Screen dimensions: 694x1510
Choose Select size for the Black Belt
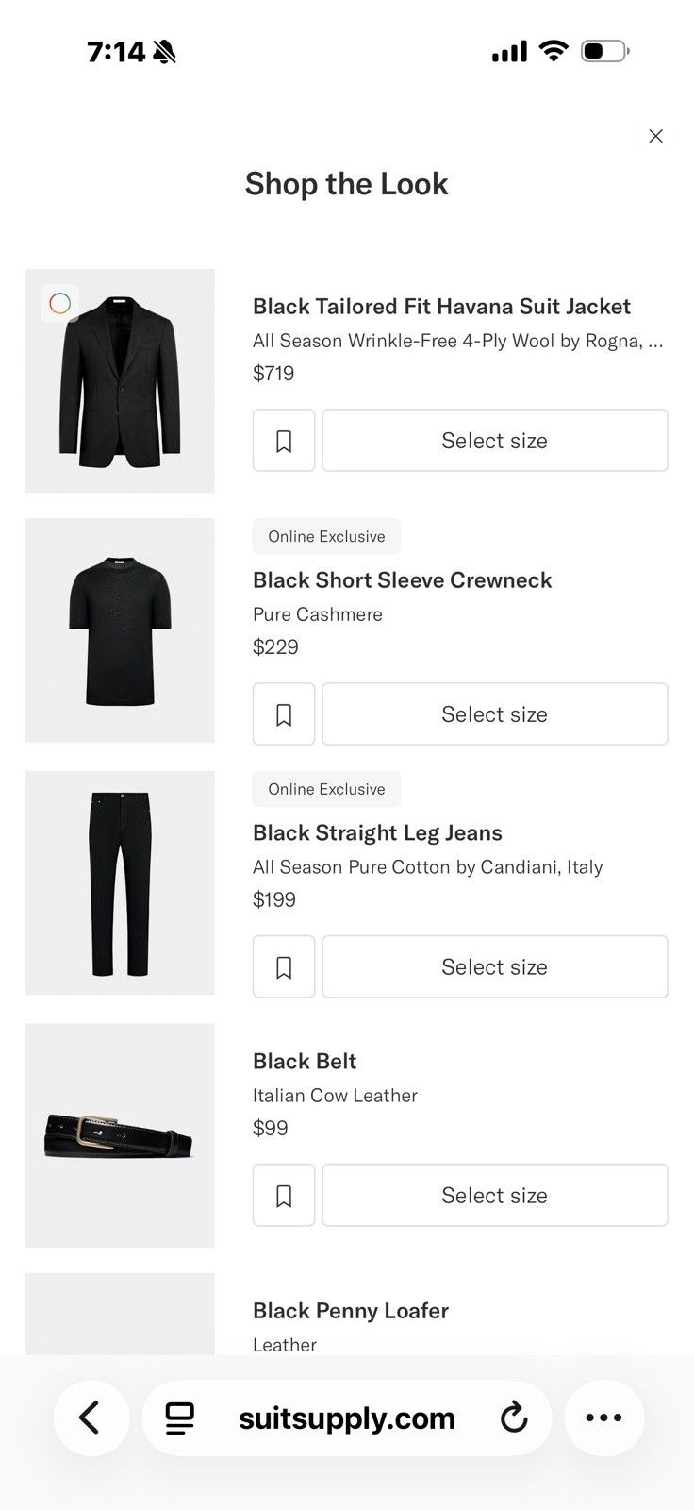tap(495, 1196)
